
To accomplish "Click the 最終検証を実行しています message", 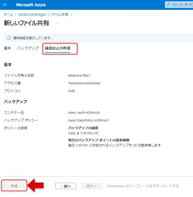I will point(33,38).
